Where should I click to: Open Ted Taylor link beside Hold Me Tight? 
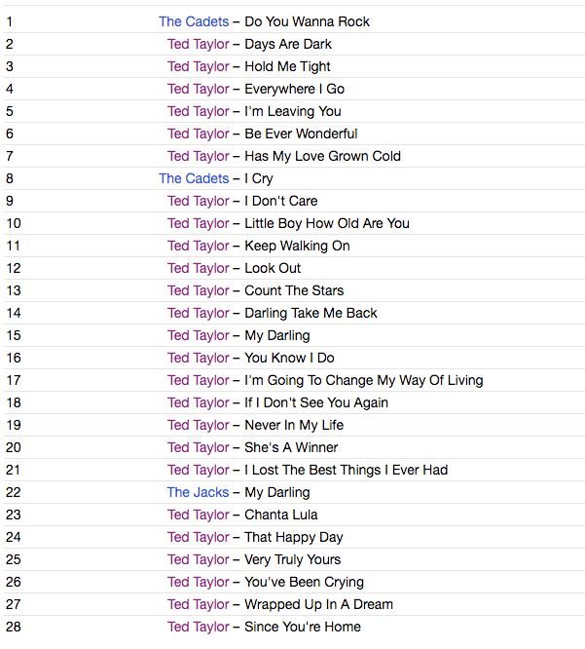tap(198, 66)
